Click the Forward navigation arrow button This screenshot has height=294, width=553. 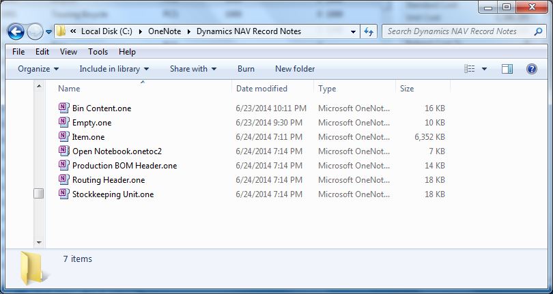coord(35,32)
